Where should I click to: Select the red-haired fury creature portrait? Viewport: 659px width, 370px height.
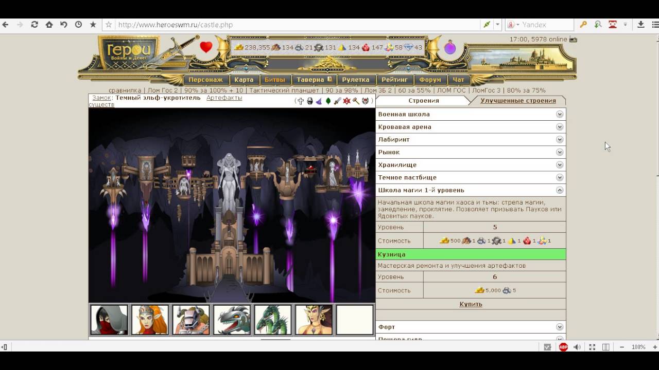pyautogui.click(x=150, y=320)
